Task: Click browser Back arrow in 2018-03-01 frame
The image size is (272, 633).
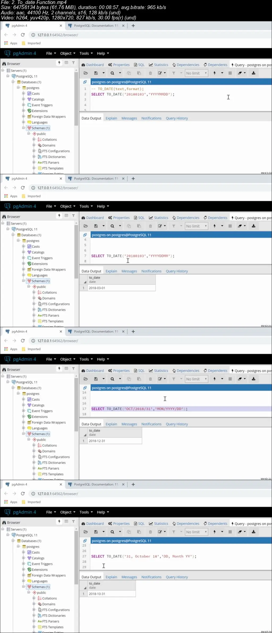Action: click(6, 188)
